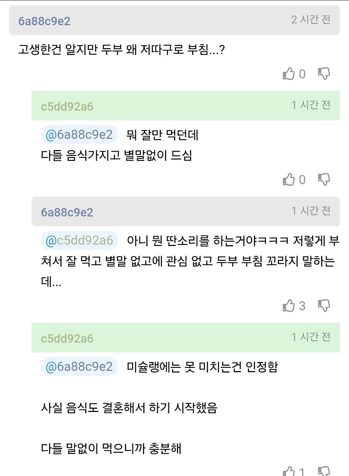Click timestamp on 6a88c9e2's gray reply header

pyautogui.click(x=311, y=211)
